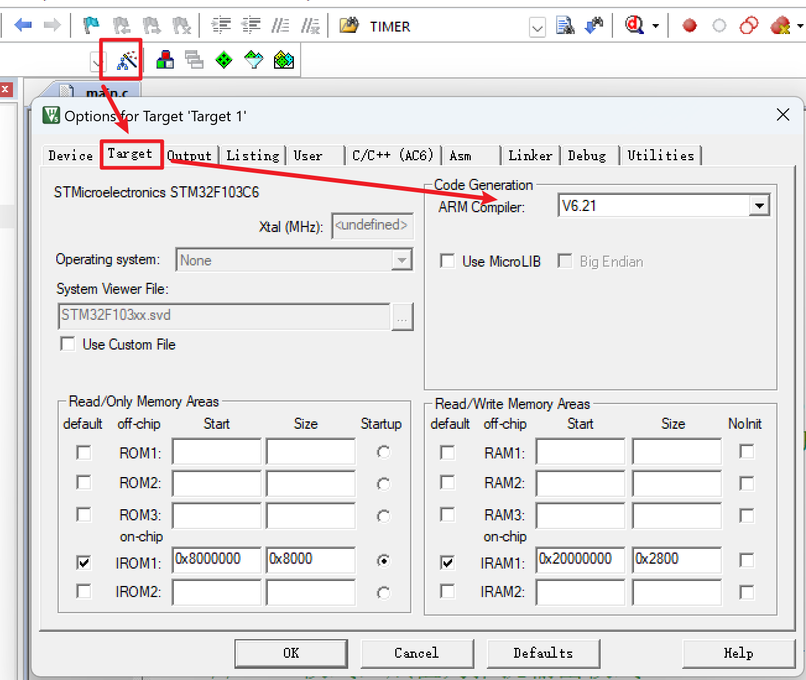
Task: Enable the Use MicroLIB checkbox
Action: (x=447, y=261)
